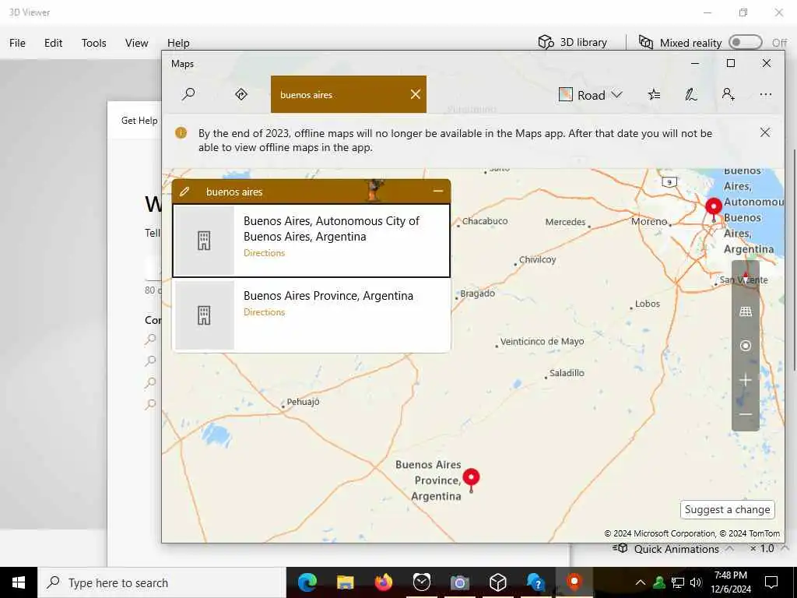Open volume control in system tray

pos(697,582)
